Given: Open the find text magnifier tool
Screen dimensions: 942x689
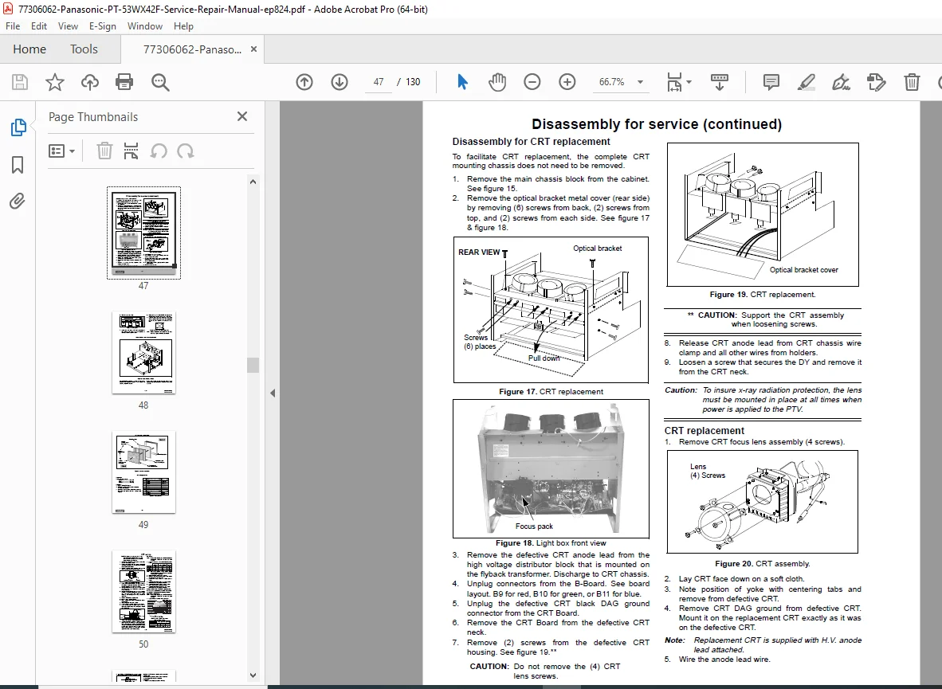Looking at the screenshot, I should pos(160,82).
